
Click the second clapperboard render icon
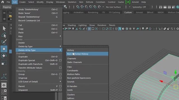coord(165,7)
